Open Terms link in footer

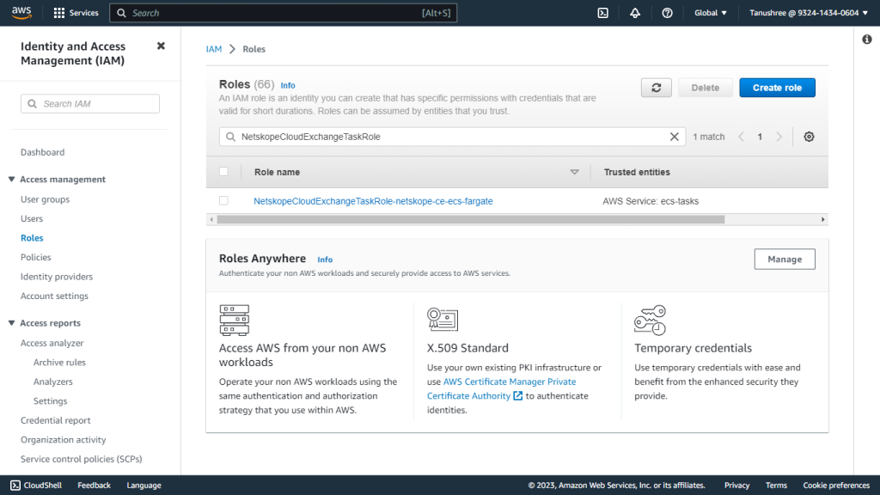tap(776, 486)
